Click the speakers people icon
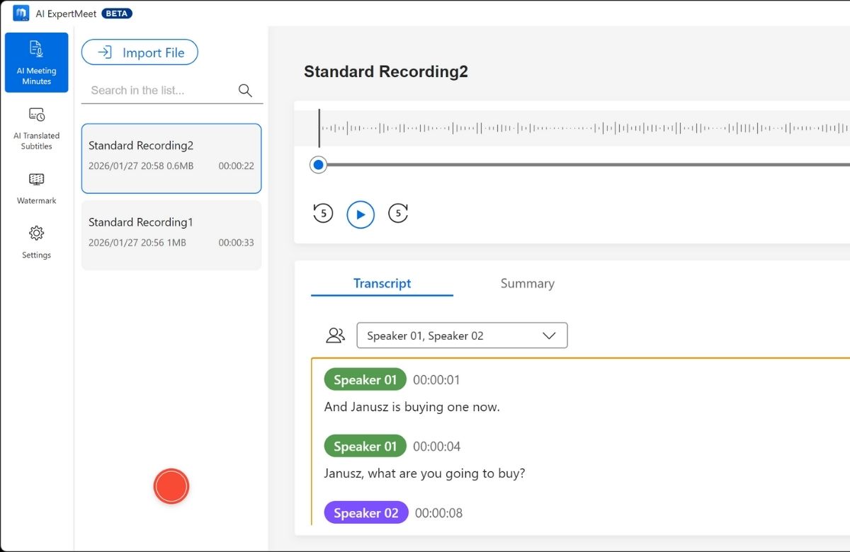This screenshot has width=850, height=552. tap(335, 335)
